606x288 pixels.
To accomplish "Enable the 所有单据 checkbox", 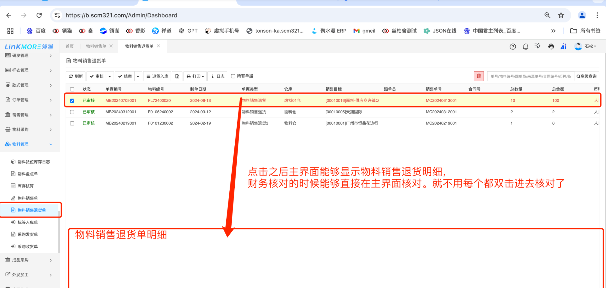I will pos(233,76).
